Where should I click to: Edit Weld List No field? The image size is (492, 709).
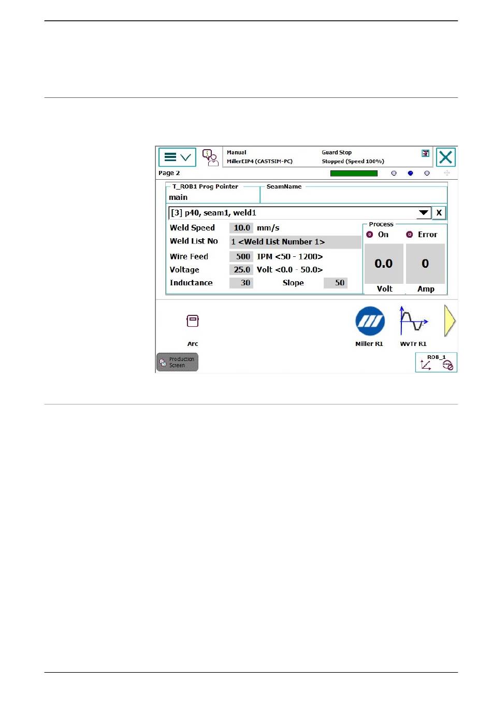(x=295, y=242)
